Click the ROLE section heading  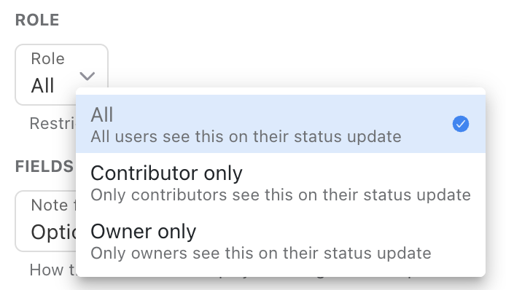pos(37,20)
